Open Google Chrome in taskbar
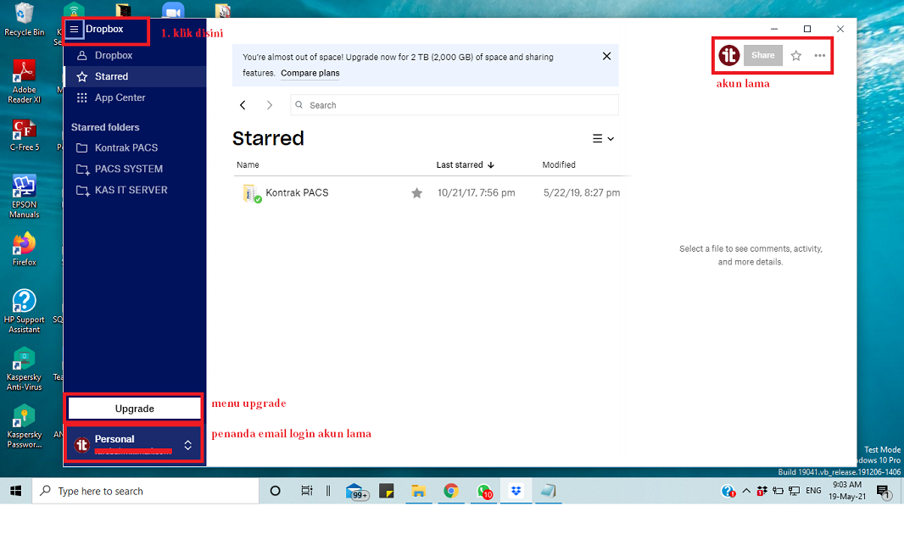 point(451,491)
